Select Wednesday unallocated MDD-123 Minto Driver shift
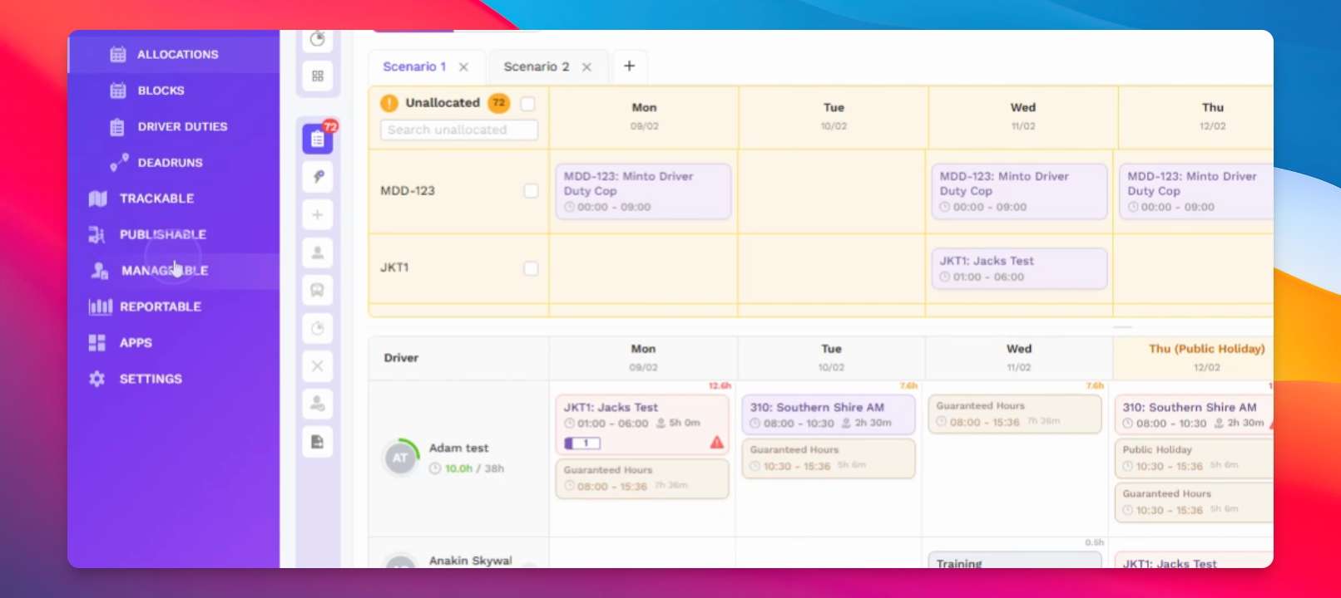Screen dimensions: 1341x598 click(x=1019, y=192)
